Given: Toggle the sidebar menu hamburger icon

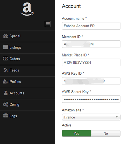Looking at the screenshot, I should 48,24.
